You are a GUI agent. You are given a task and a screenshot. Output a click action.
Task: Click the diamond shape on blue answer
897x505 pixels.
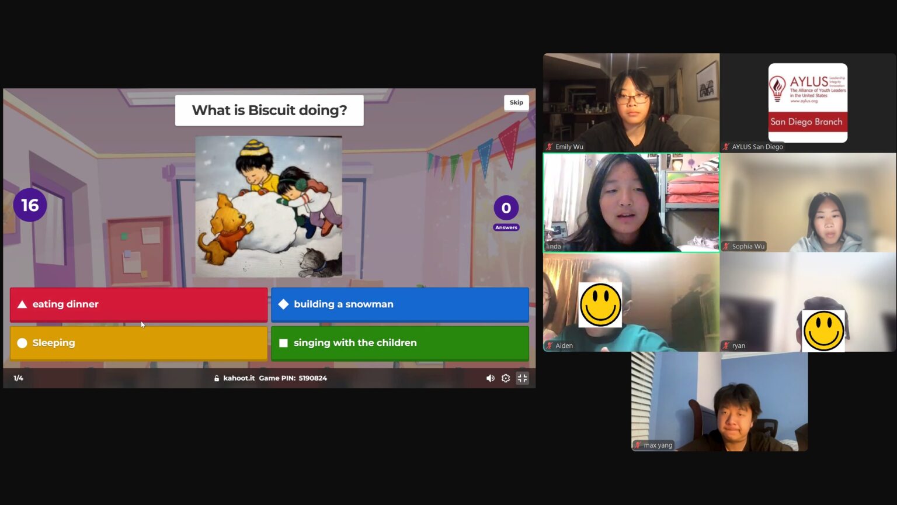tap(283, 304)
